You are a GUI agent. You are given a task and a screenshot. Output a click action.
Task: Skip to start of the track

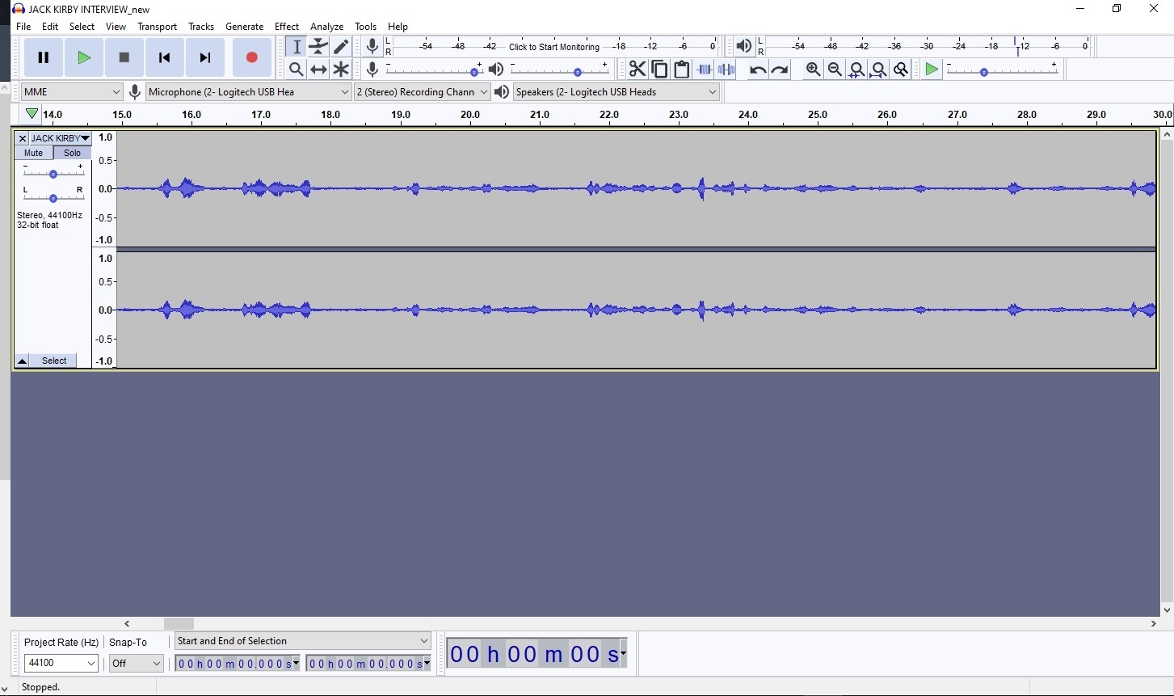point(165,57)
